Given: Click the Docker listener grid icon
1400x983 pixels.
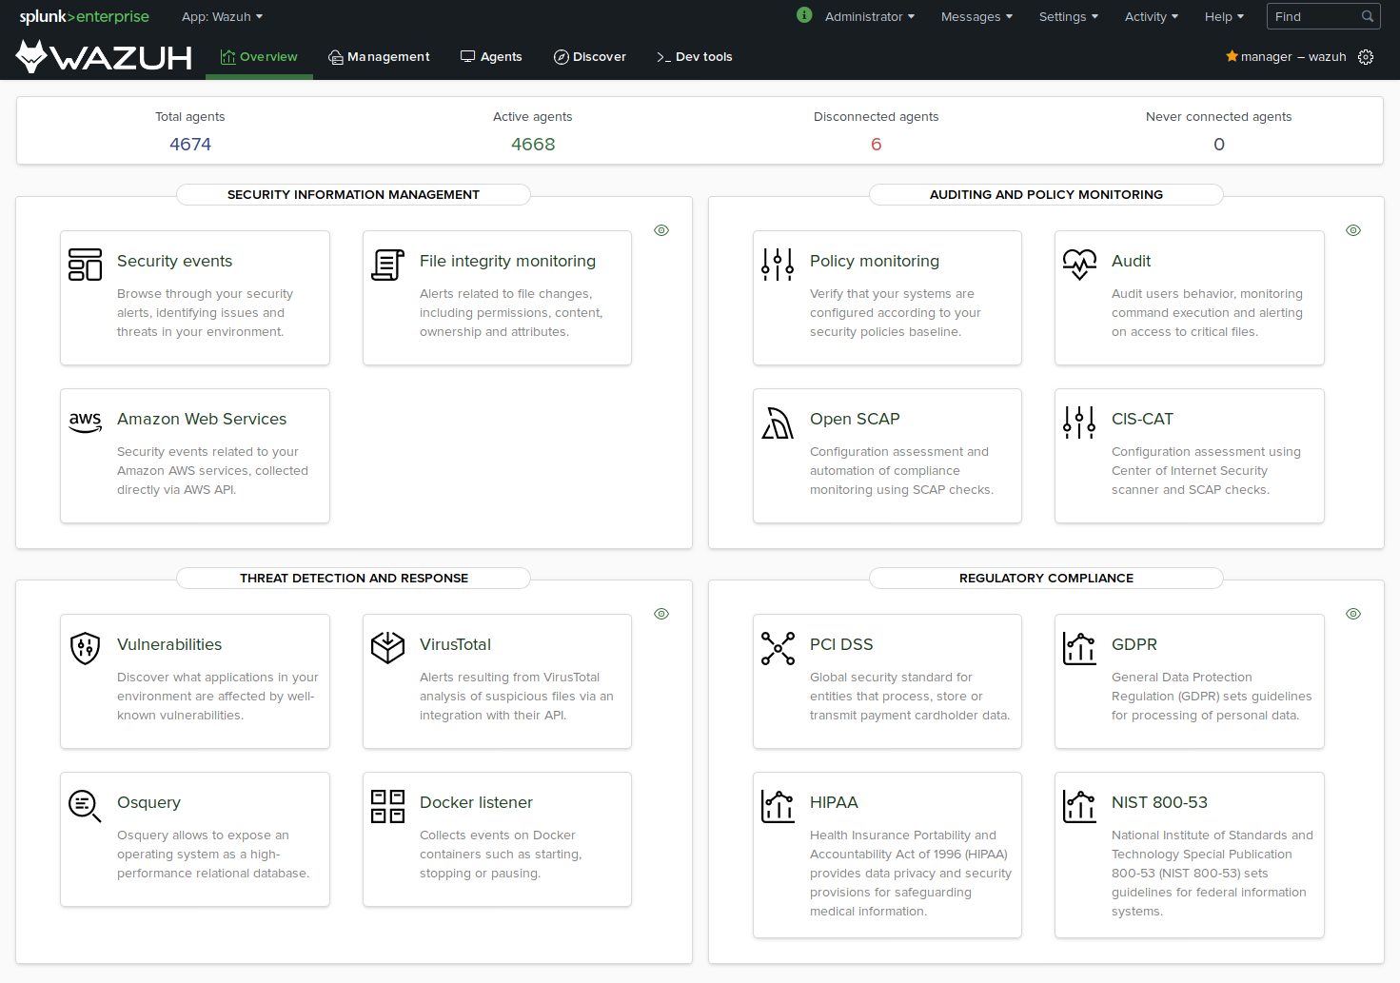Looking at the screenshot, I should pyautogui.click(x=387, y=806).
